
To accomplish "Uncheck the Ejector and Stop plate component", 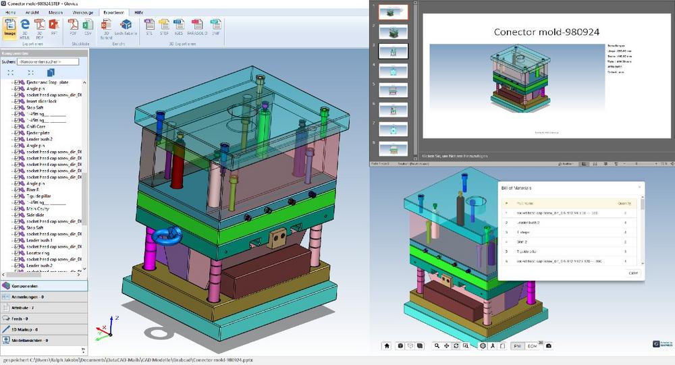I will coord(18,82).
